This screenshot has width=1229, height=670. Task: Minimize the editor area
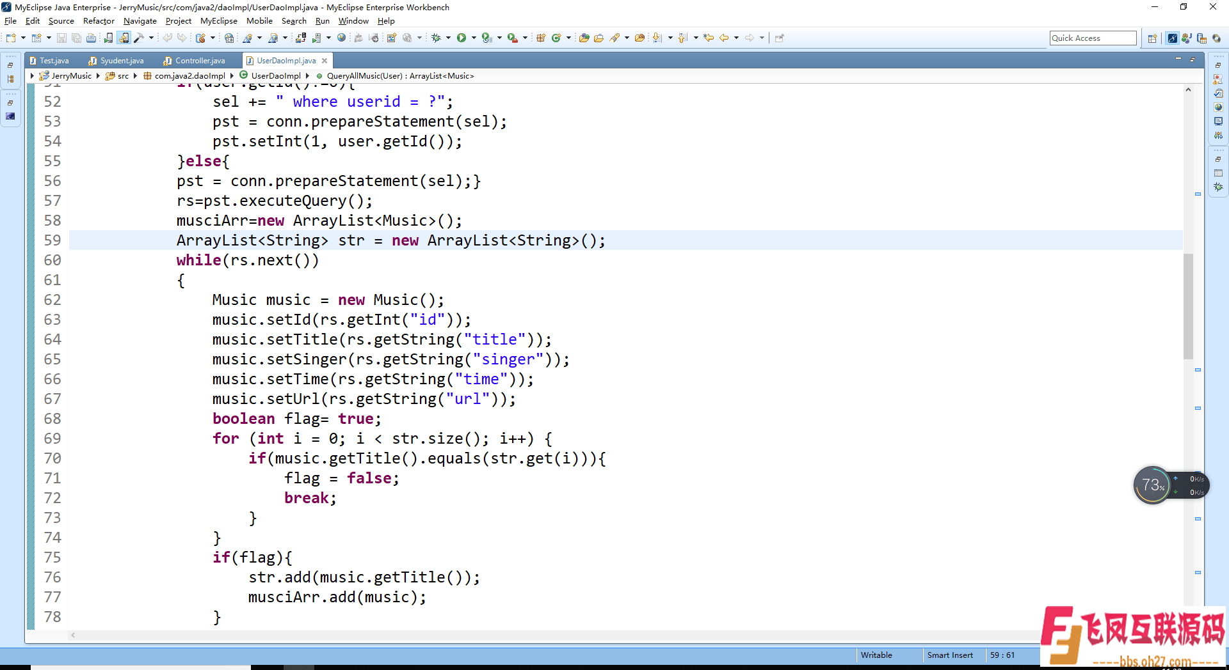tap(1178, 59)
